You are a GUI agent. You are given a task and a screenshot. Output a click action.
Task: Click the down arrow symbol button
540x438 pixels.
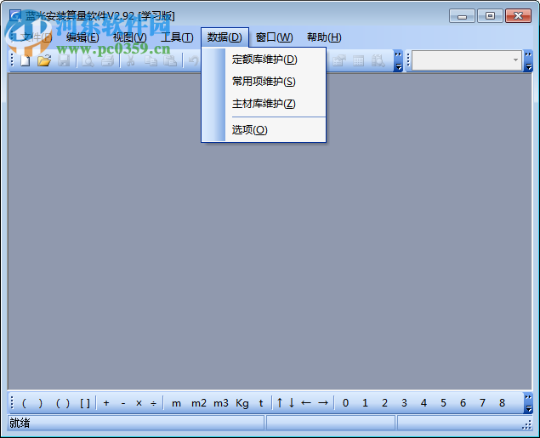(292, 402)
